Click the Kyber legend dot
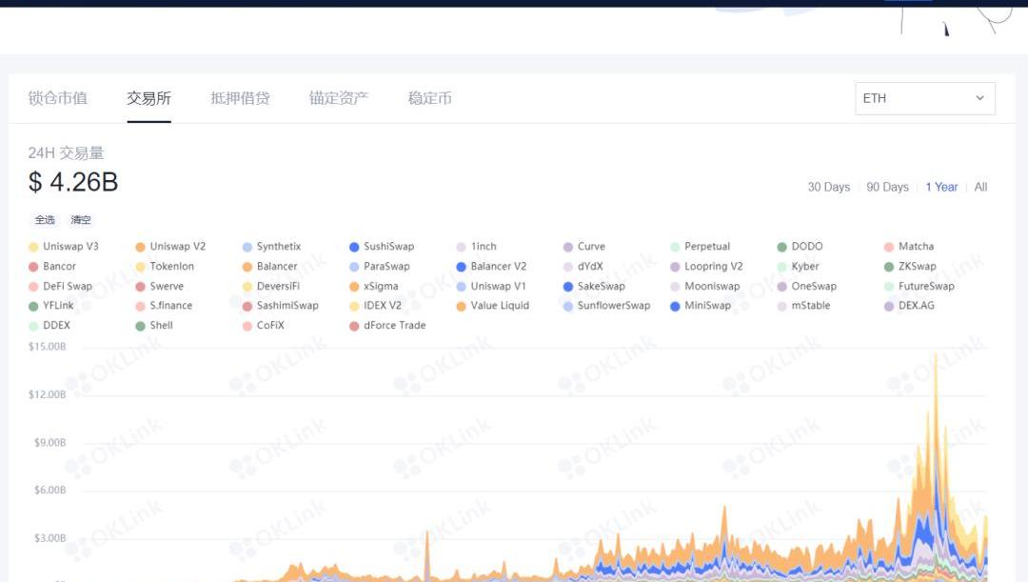Screen dimensions: 1028x582 click(781, 267)
